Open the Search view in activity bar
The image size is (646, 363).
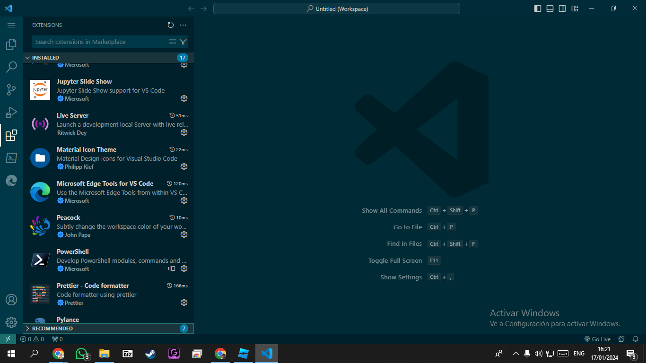tap(11, 67)
